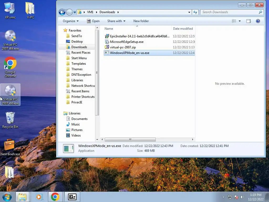Open the Windows Start button

click(x=7, y=197)
